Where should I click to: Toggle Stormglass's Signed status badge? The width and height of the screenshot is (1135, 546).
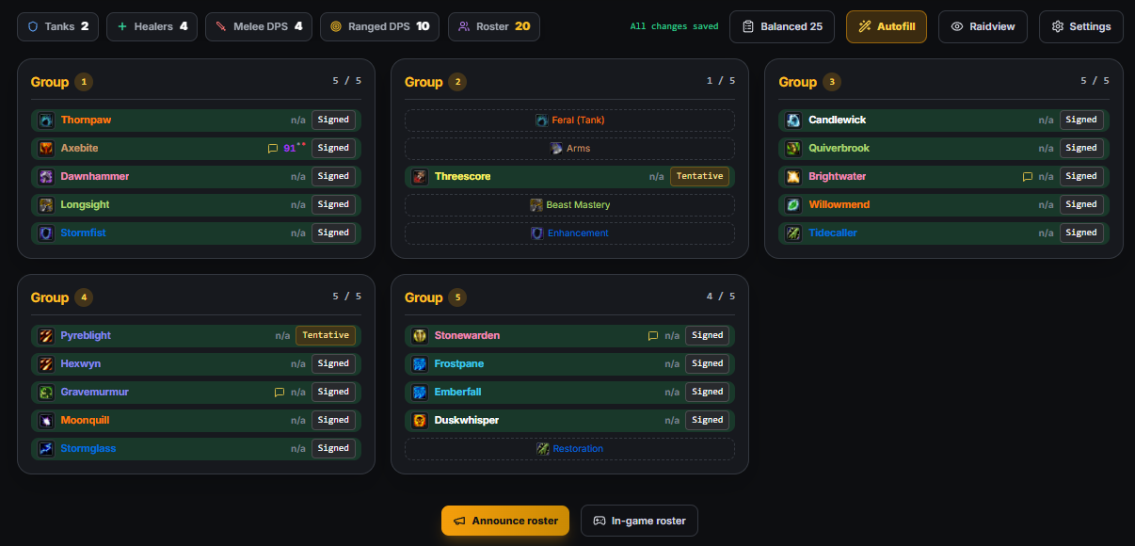333,449
